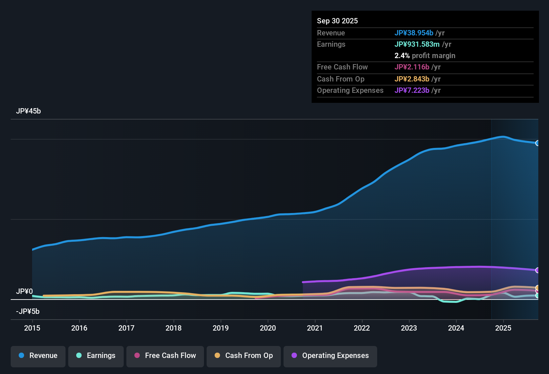Click the JP¥7.223b operating expenses value
549x374 pixels.
(x=412, y=90)
